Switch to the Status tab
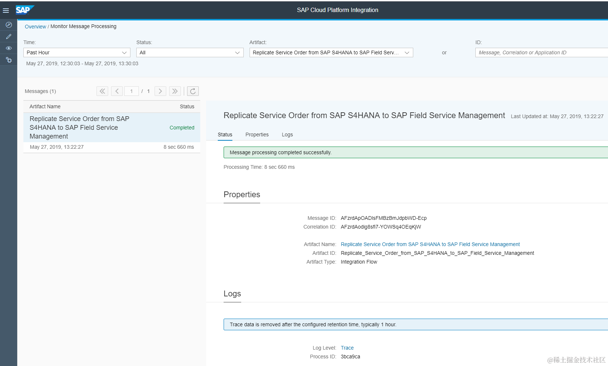The image size is (608, 366). [x=225, y=135]
